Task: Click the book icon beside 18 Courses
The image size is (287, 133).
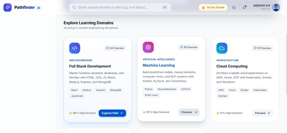Action: (x=181, y=47)
